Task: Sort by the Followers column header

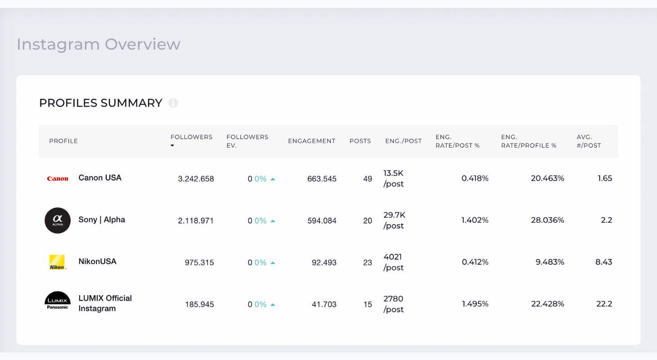Action: coord(191,137)
